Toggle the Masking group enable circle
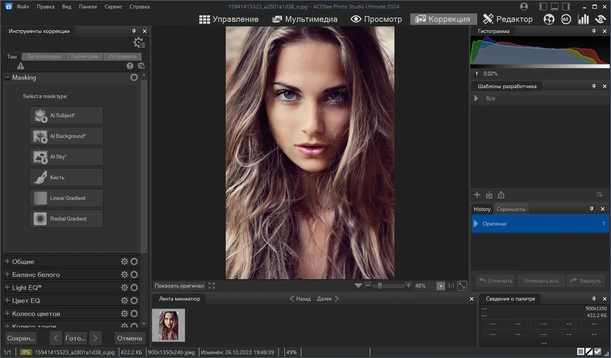 pos(134,77)
